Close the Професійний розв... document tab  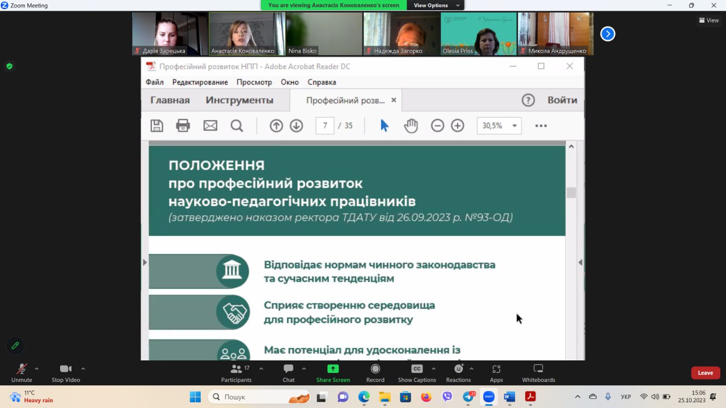(x=394, y=100)
